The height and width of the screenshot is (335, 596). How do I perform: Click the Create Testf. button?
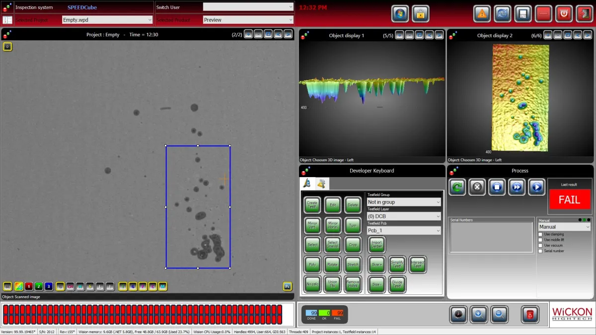pos(312,204)
